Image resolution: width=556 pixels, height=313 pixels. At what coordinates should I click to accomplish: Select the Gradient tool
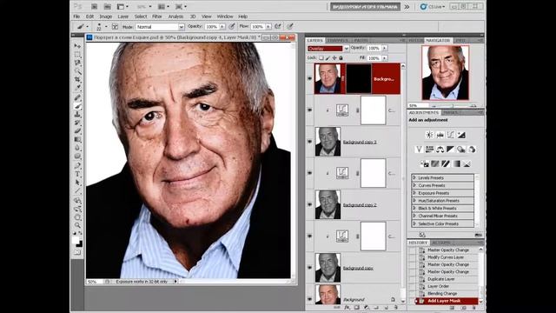[77, 139]
